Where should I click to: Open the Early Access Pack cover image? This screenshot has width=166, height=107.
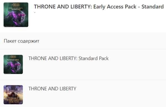[x=16, y=15]
